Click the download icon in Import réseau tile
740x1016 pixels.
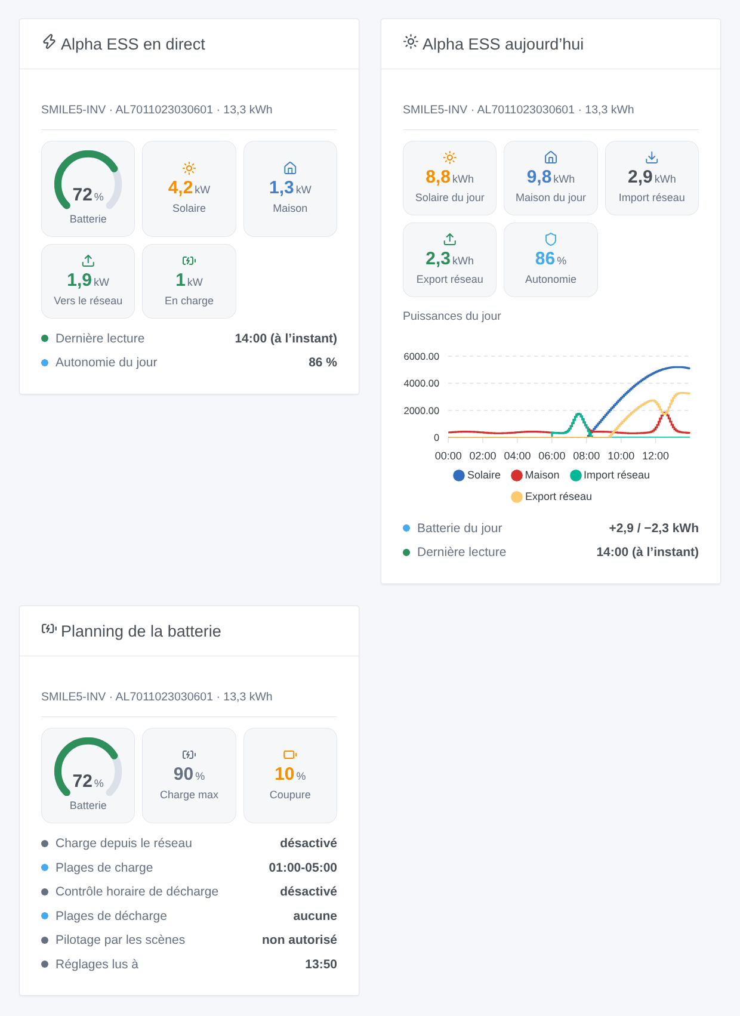(652, 158)
